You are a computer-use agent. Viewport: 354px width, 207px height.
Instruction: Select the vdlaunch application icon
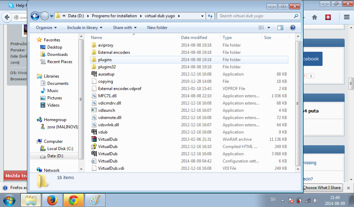(x=94, y=110)
